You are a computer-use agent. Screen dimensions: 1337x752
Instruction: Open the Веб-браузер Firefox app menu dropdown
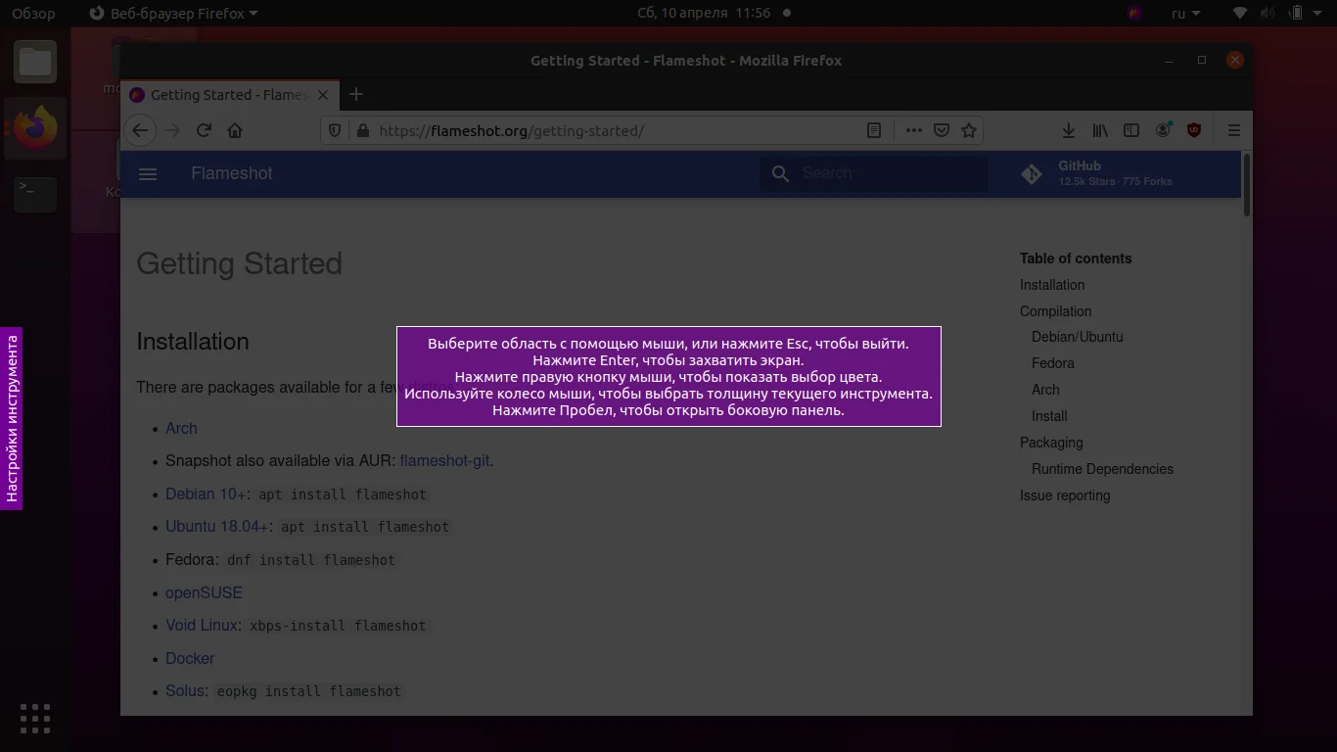[x=173, y=14]
